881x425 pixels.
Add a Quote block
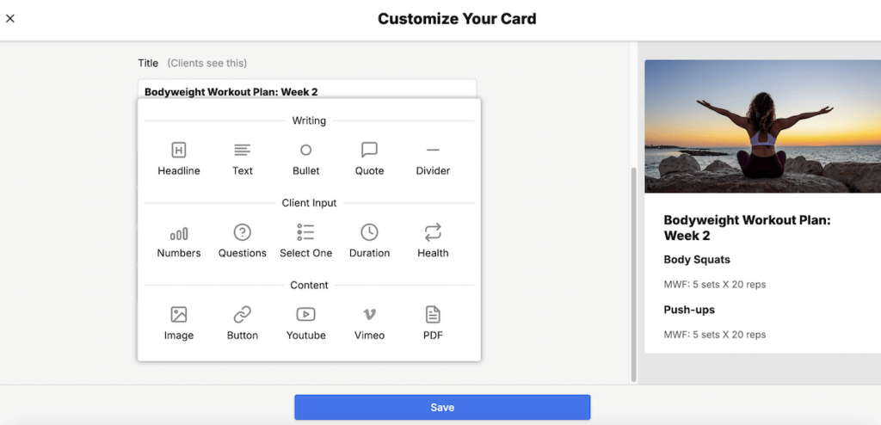click(x=369, y=158)
